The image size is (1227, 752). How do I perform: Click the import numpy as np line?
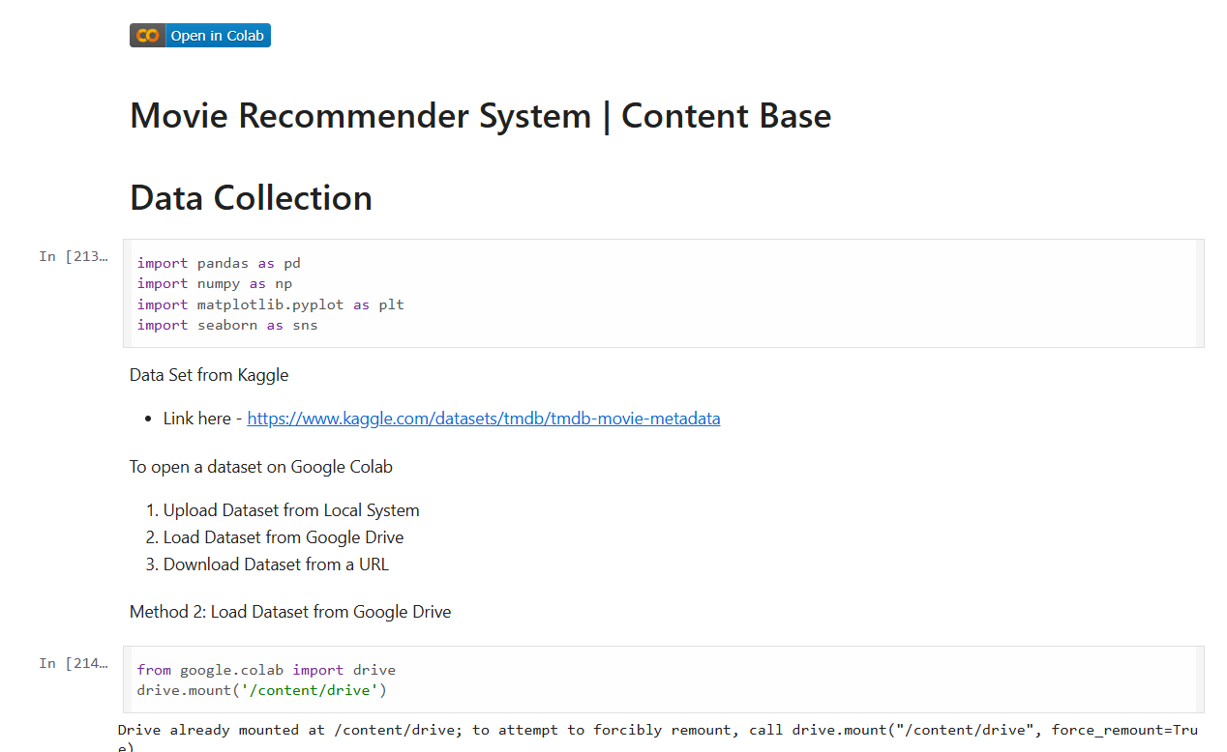coord(214,283)
